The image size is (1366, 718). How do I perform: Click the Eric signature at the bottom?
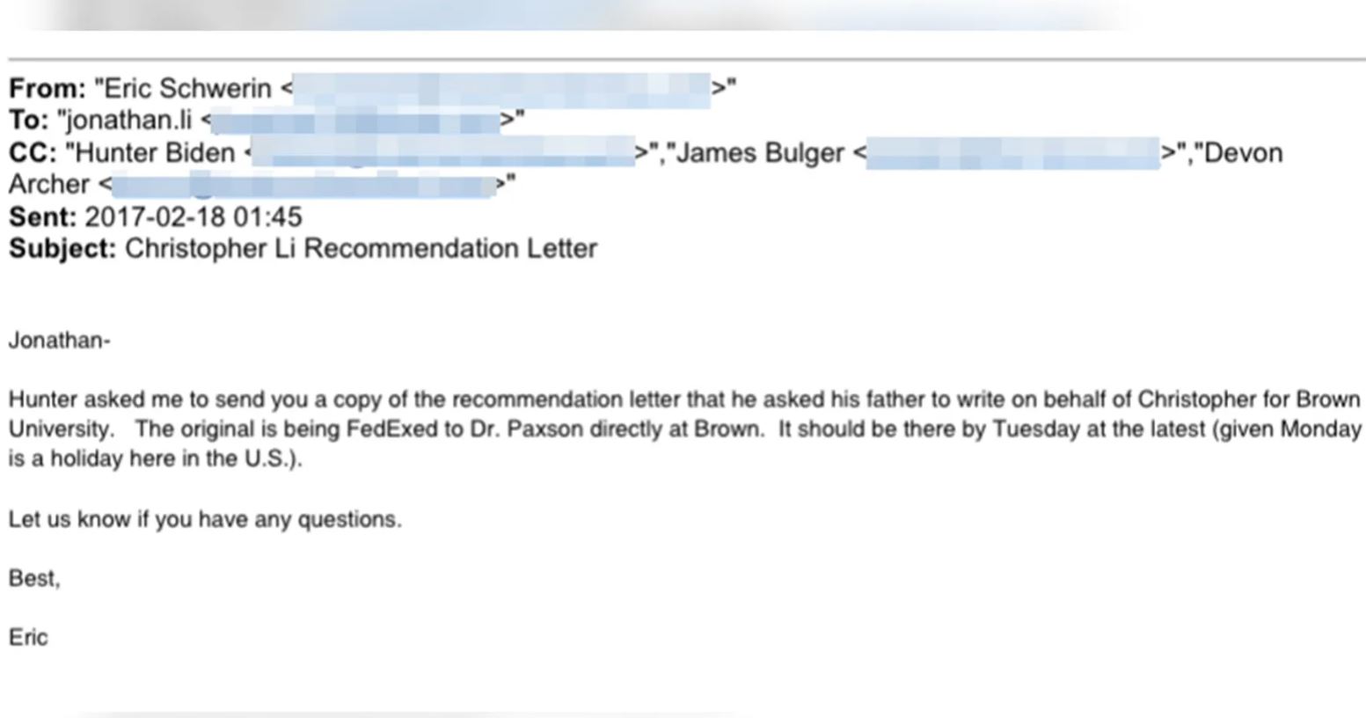pyautogui.click(x=28, y=637)
